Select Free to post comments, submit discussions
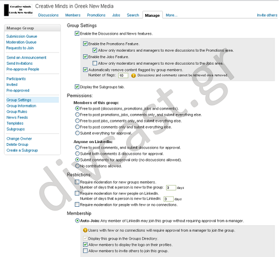280x257 pixels. click(77, 147)
